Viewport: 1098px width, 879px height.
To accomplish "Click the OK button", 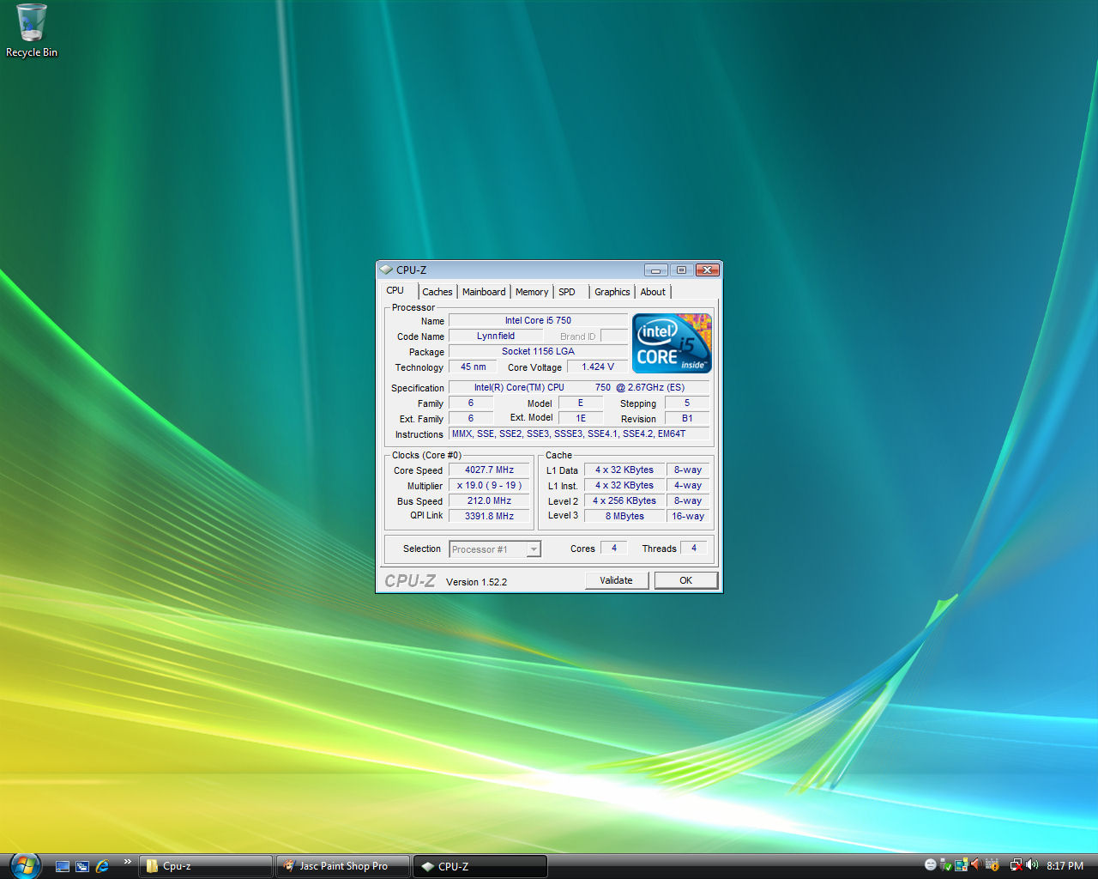I will [686, 580].
